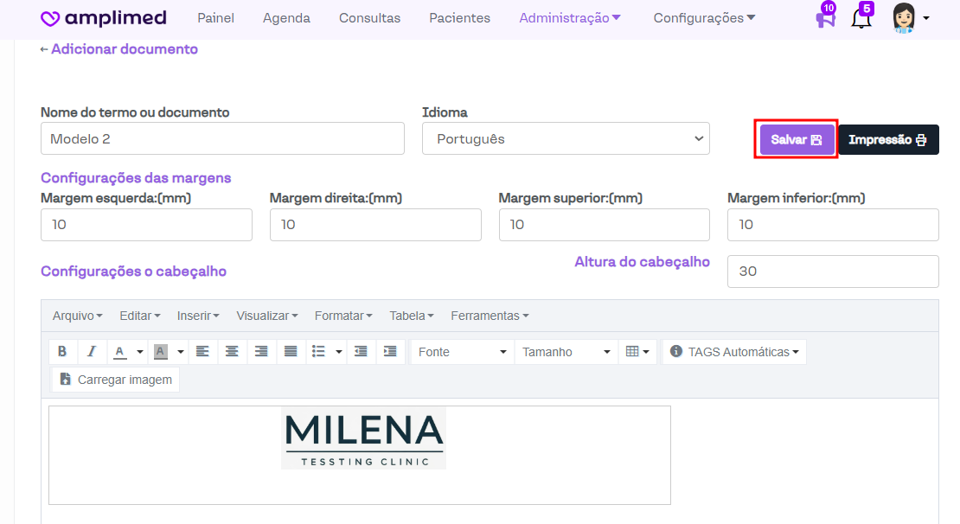
Task: Click the Carregar imagem button
Action: click(x=116, y=380)
